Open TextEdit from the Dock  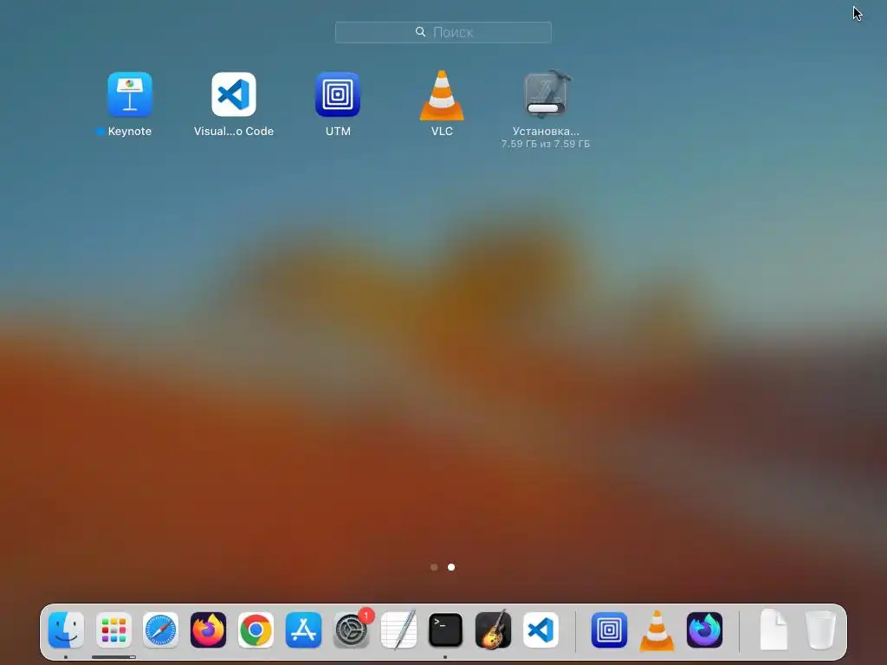point(398,629)
